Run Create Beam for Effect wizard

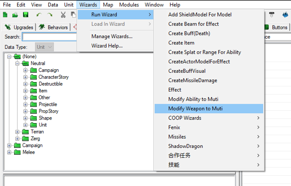tap(209, 24)
